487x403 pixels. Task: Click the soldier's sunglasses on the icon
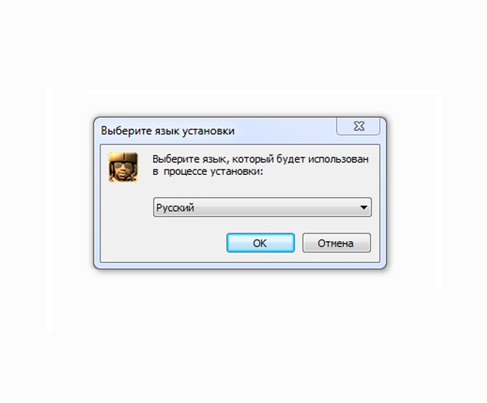coord(123,165)
